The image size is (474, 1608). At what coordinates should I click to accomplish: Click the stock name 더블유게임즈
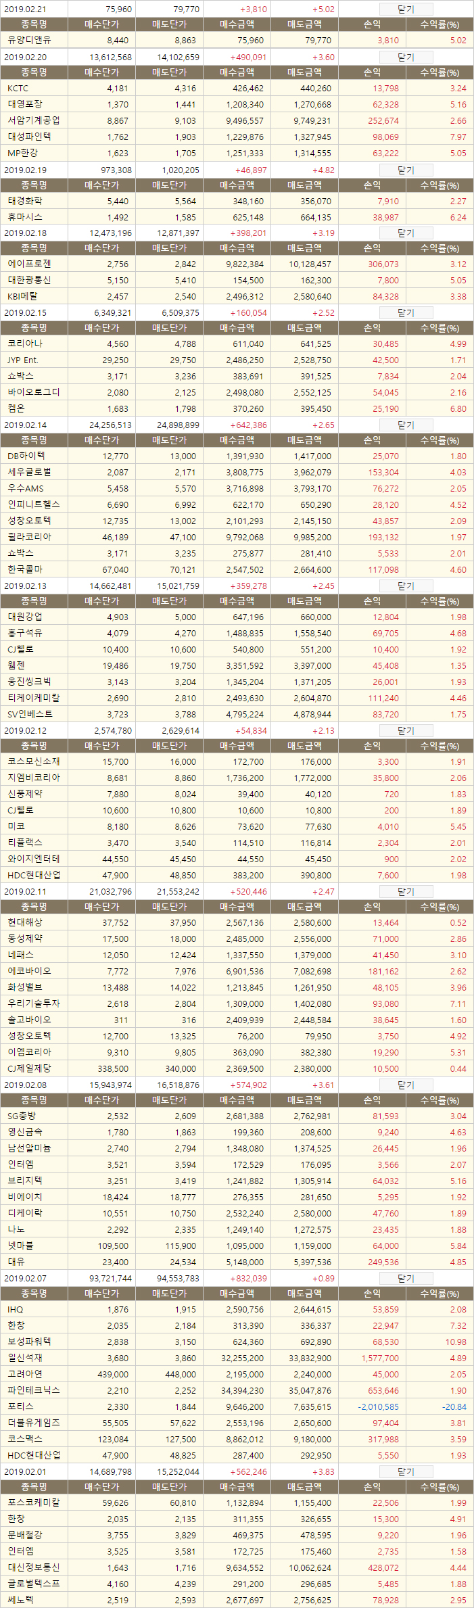(34, 1423)
